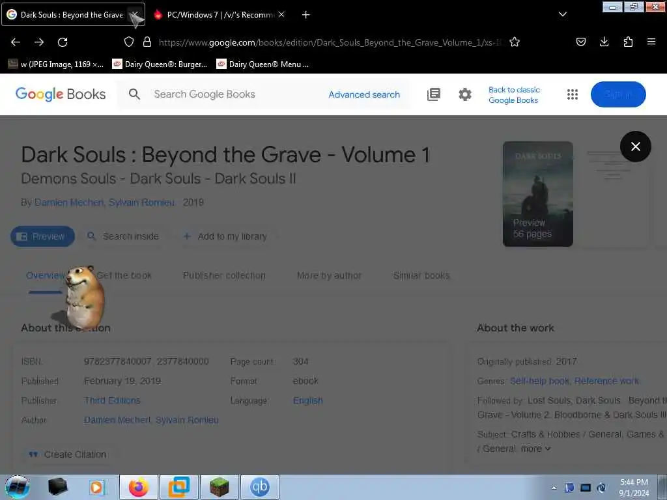
Task: Open the Dark Souls book cover preview thumbnail
Action: (537, 194)
